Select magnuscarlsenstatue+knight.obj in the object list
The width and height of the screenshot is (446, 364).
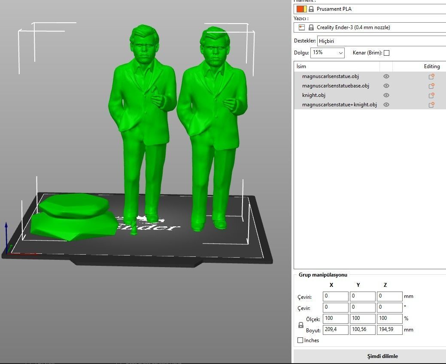pyautogui.click(x=340, y=105)
